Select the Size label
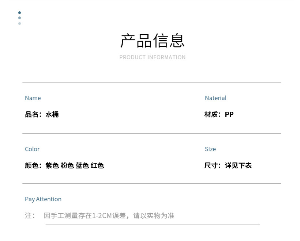Image resolution: width=300 pixels, height=241 pixels. coord(210,149)
